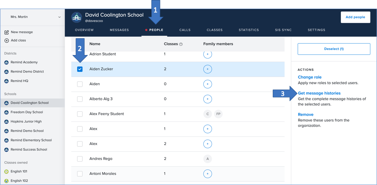Screen dimensions: 377x185
Task: Click the A family badge for Andres Rega
Action: pyautogui.click(x=207, y=159)
